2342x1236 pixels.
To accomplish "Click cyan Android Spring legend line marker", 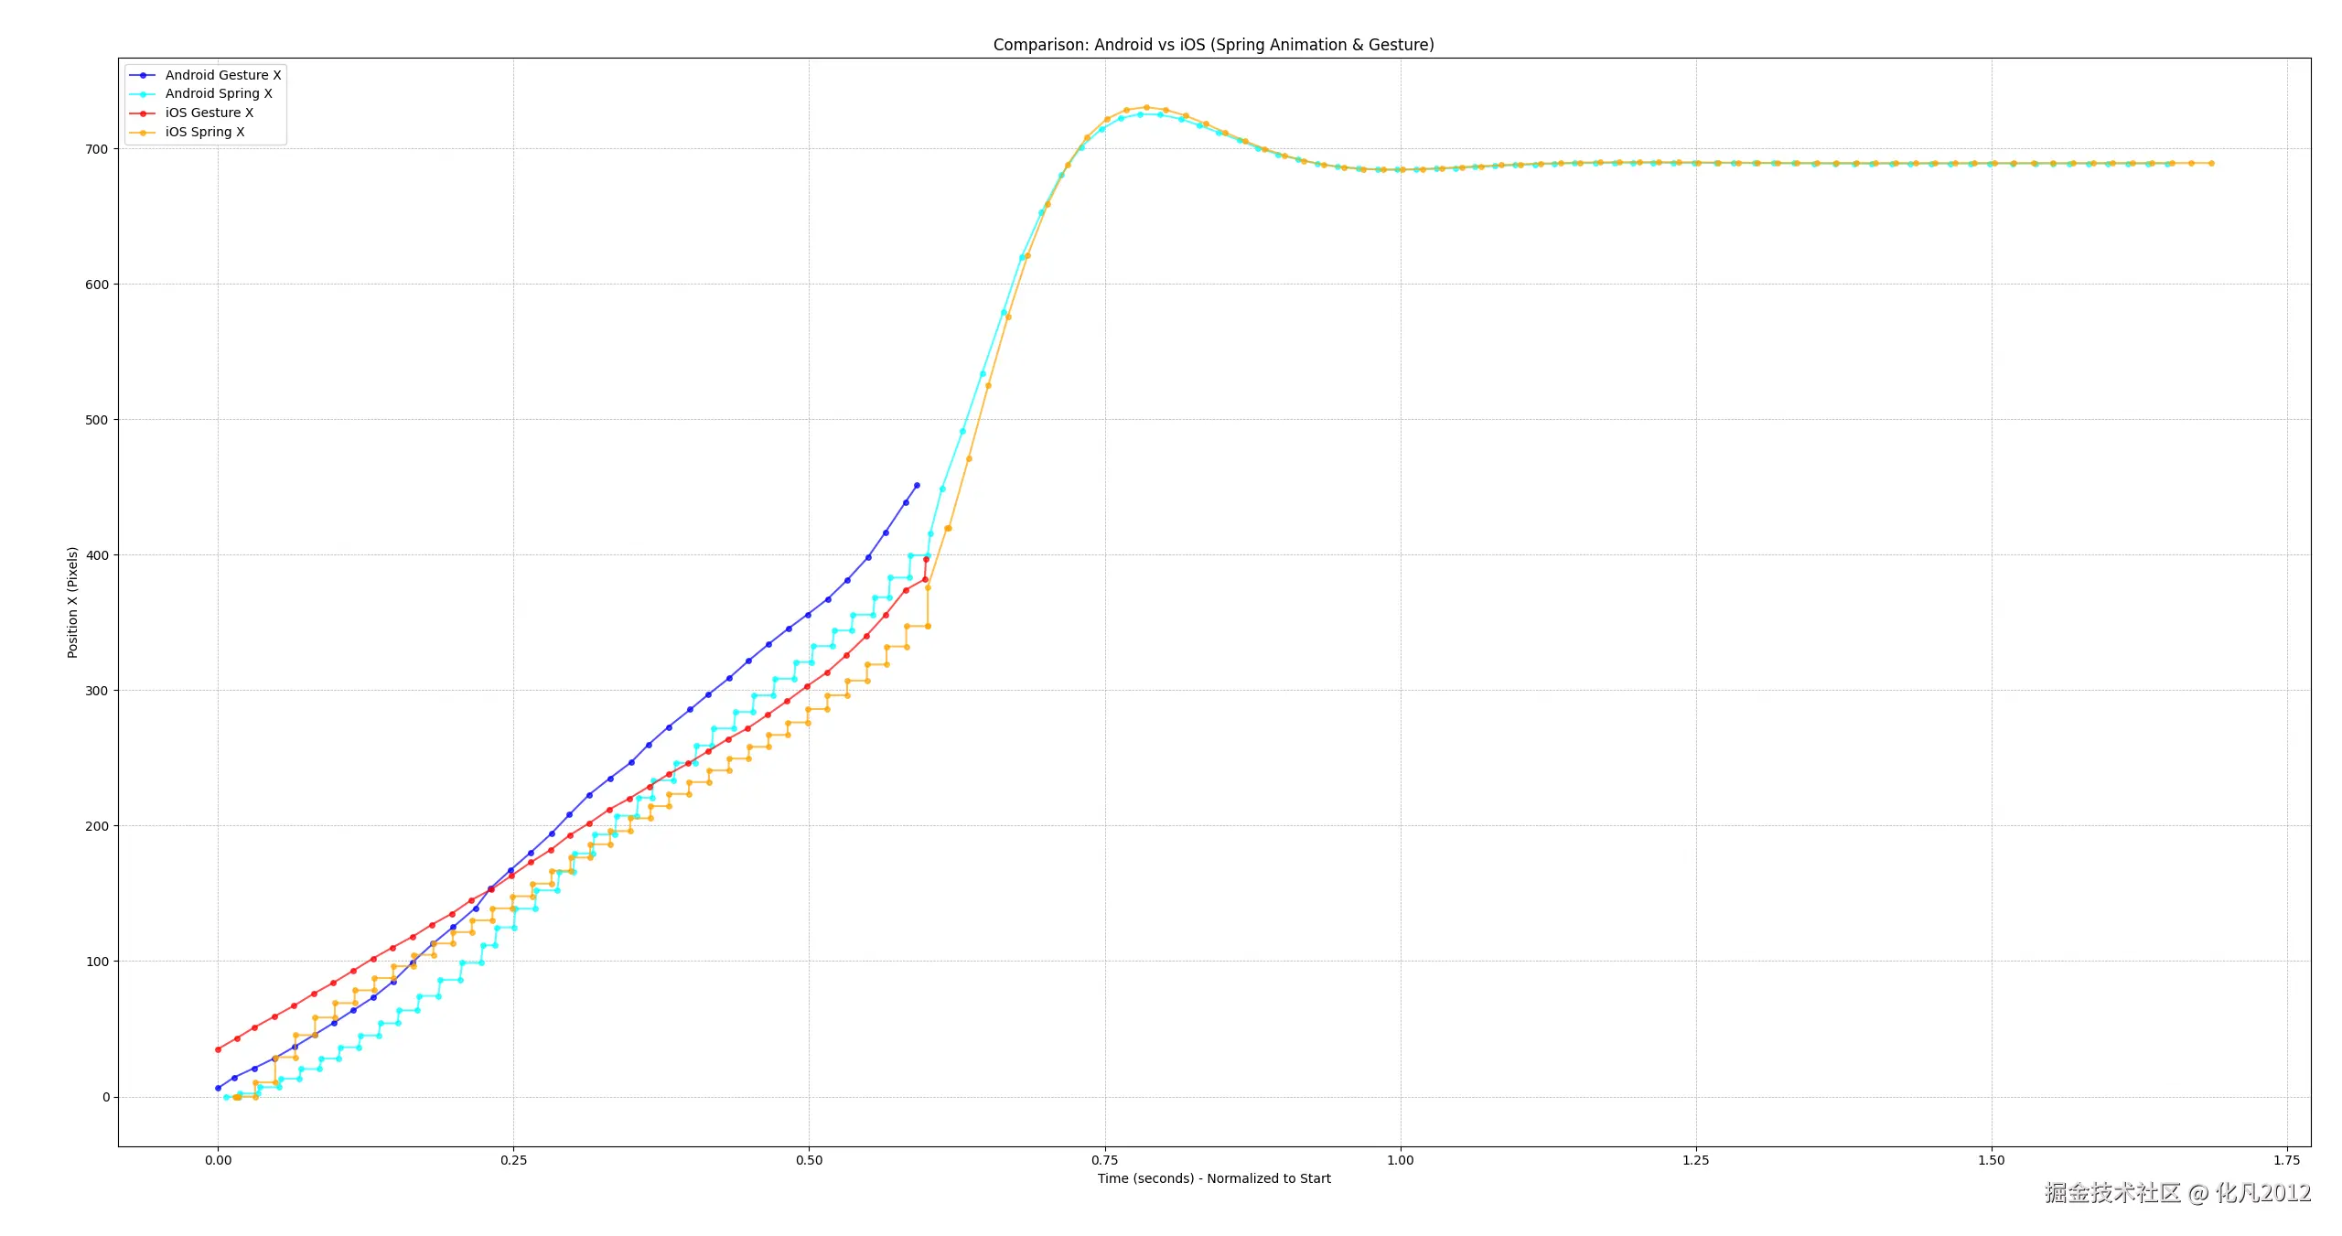I will click(143, 94).
